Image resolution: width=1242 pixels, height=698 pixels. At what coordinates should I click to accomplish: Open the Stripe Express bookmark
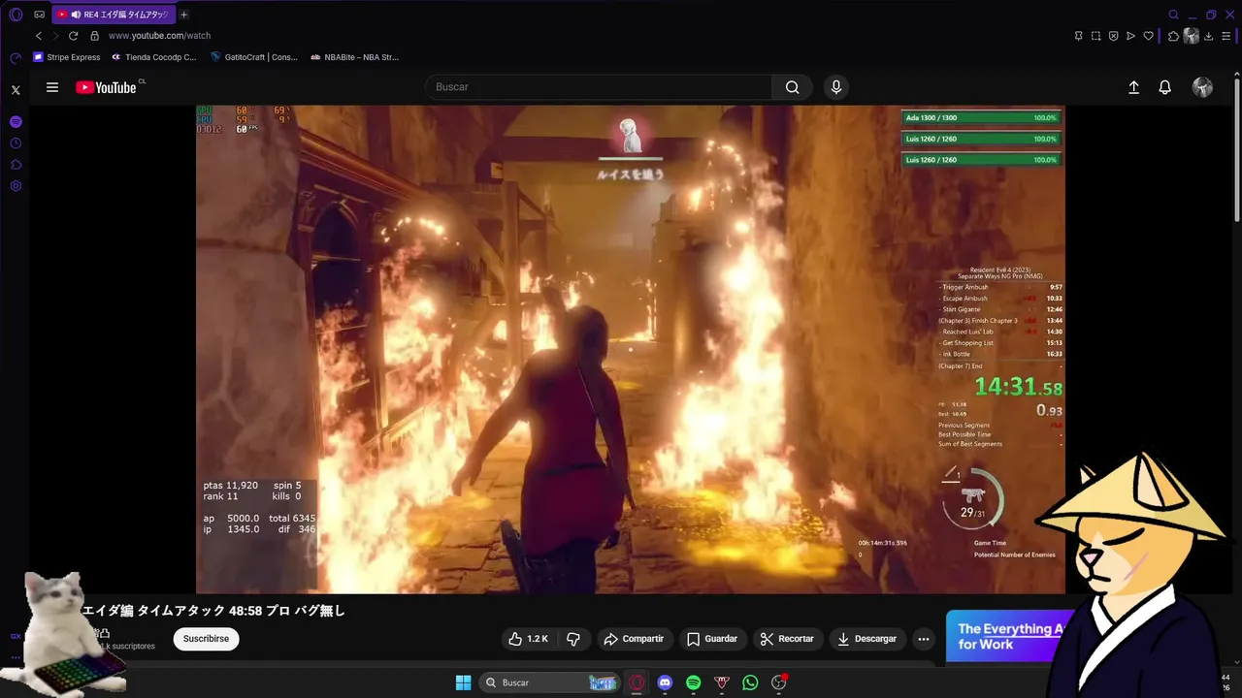click(67, 57)
